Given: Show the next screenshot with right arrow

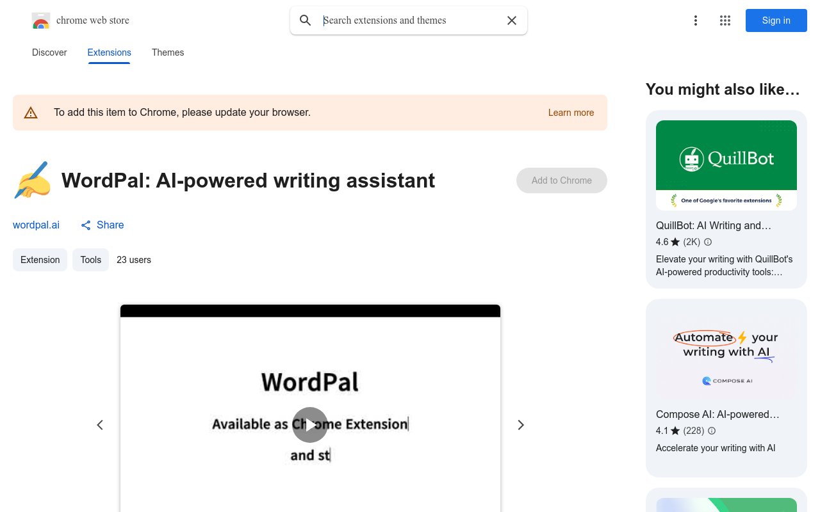Looking at the screenshot, I should pos(521,425).
